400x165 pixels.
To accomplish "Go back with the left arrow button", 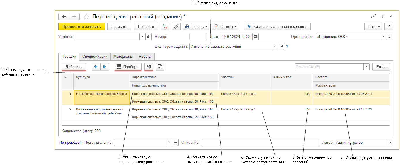I will click(x=64, y=16).
